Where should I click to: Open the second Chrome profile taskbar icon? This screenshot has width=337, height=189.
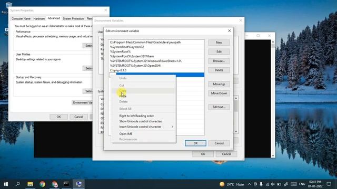pos(55,184)
